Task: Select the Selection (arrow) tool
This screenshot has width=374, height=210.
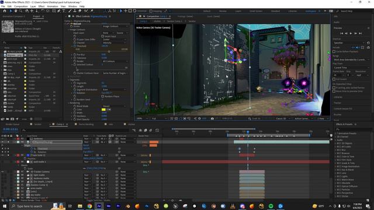Action: pos(11,11)
